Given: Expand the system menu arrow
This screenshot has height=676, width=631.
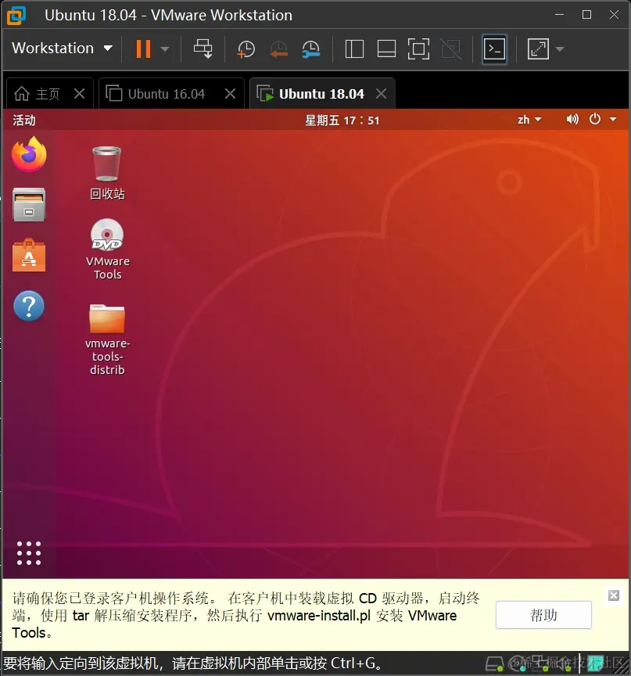Looking at the screenshot, I should coord(613,120).
